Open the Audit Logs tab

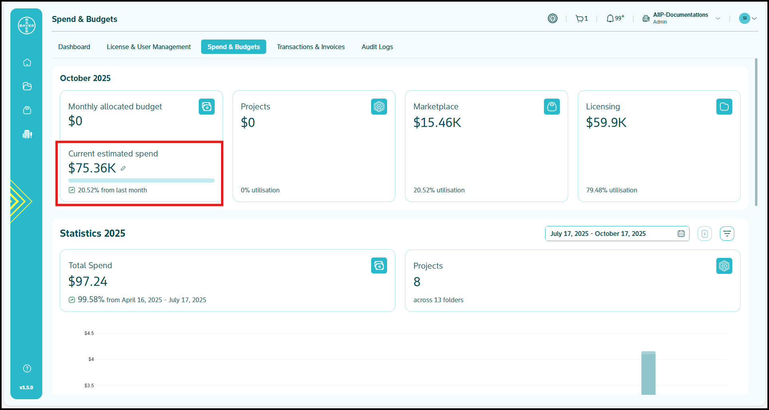pyautogui.click(x=377, y=47)
